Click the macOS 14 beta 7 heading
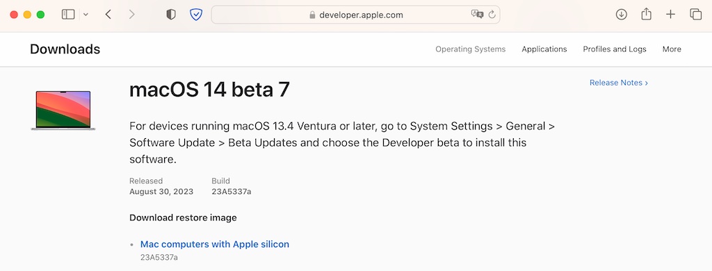Image resolution: width=712 pixels, height=271 pixels. click(209, 90)
